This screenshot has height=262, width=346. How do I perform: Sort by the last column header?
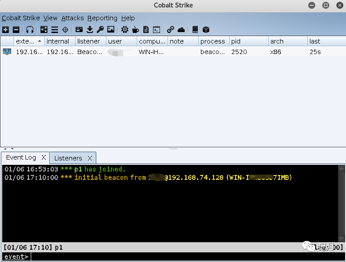coord(327,41)
